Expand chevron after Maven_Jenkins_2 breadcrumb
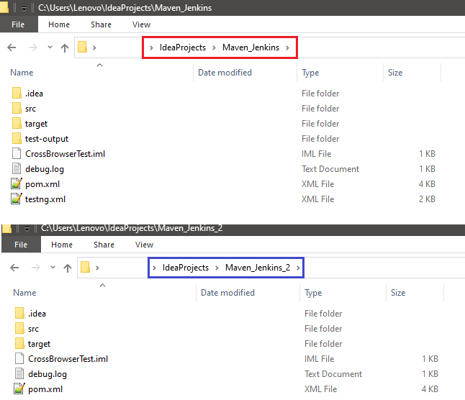Image resolution: width=465 pixels, height=400 pixels. pyautogui.click(x=298, y=268)
